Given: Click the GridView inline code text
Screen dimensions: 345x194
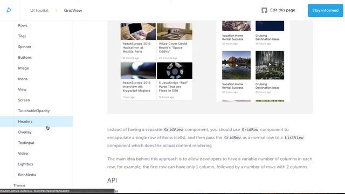Looking at the screenshot, I should coord(174,129).
